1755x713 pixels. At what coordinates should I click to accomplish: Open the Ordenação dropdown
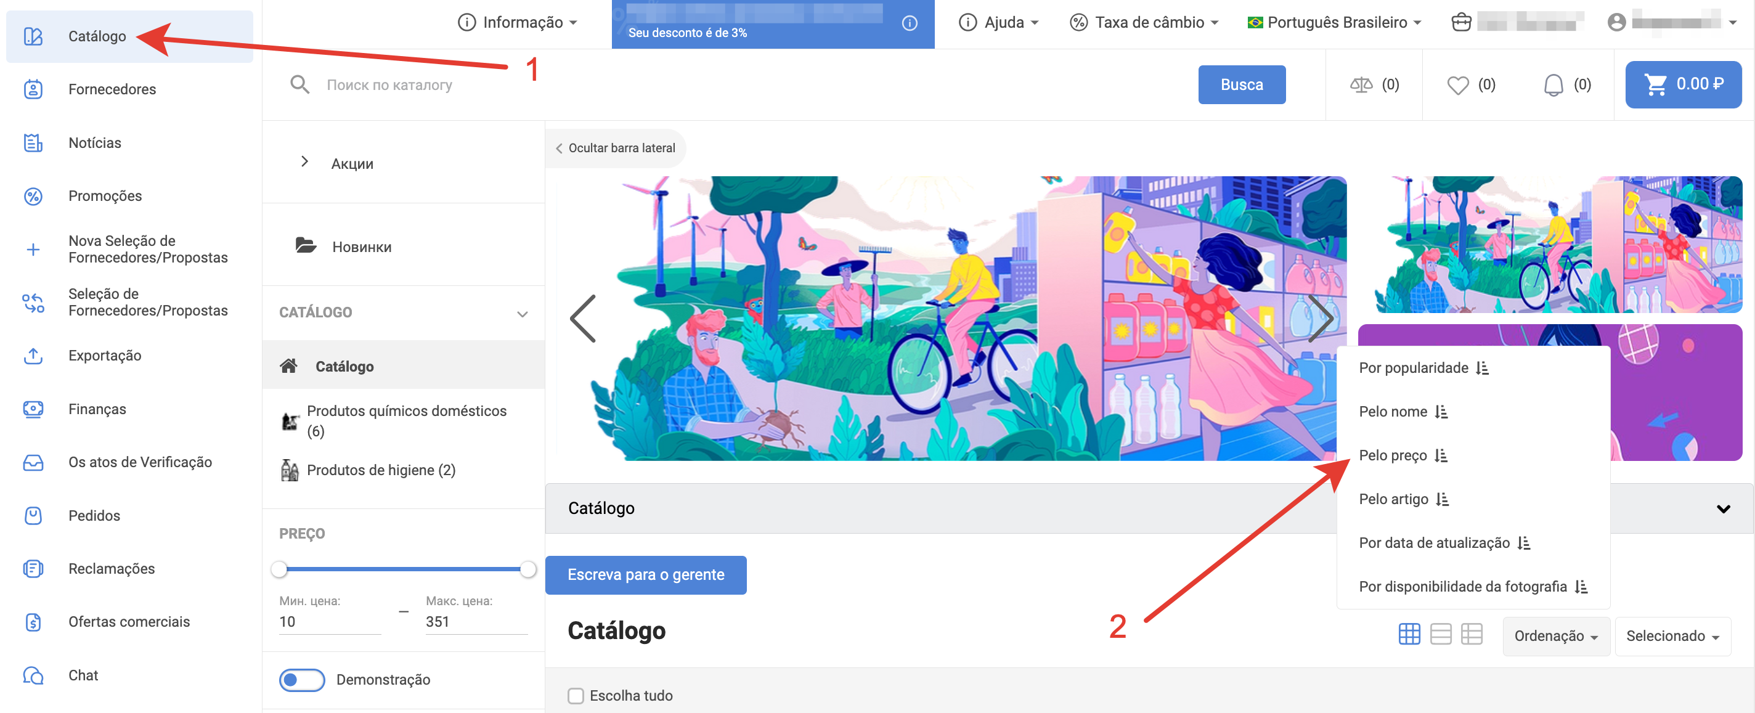point(1555,636)
